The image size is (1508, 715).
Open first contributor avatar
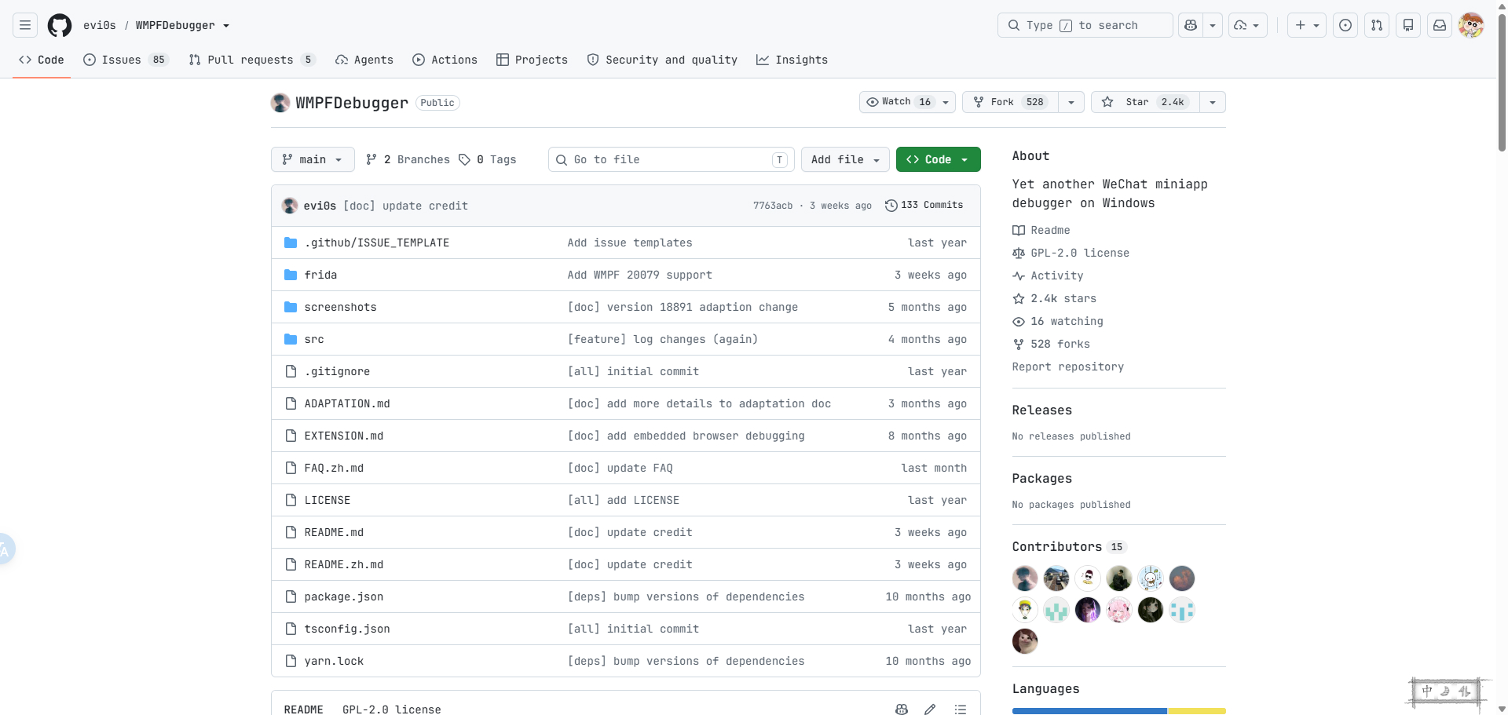(x=1025, y=578)
